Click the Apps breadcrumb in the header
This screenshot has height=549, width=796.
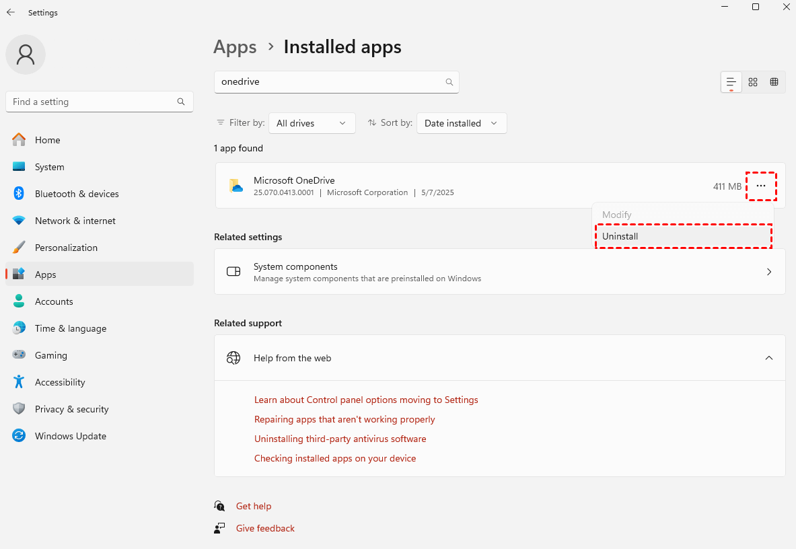(235, 47)
